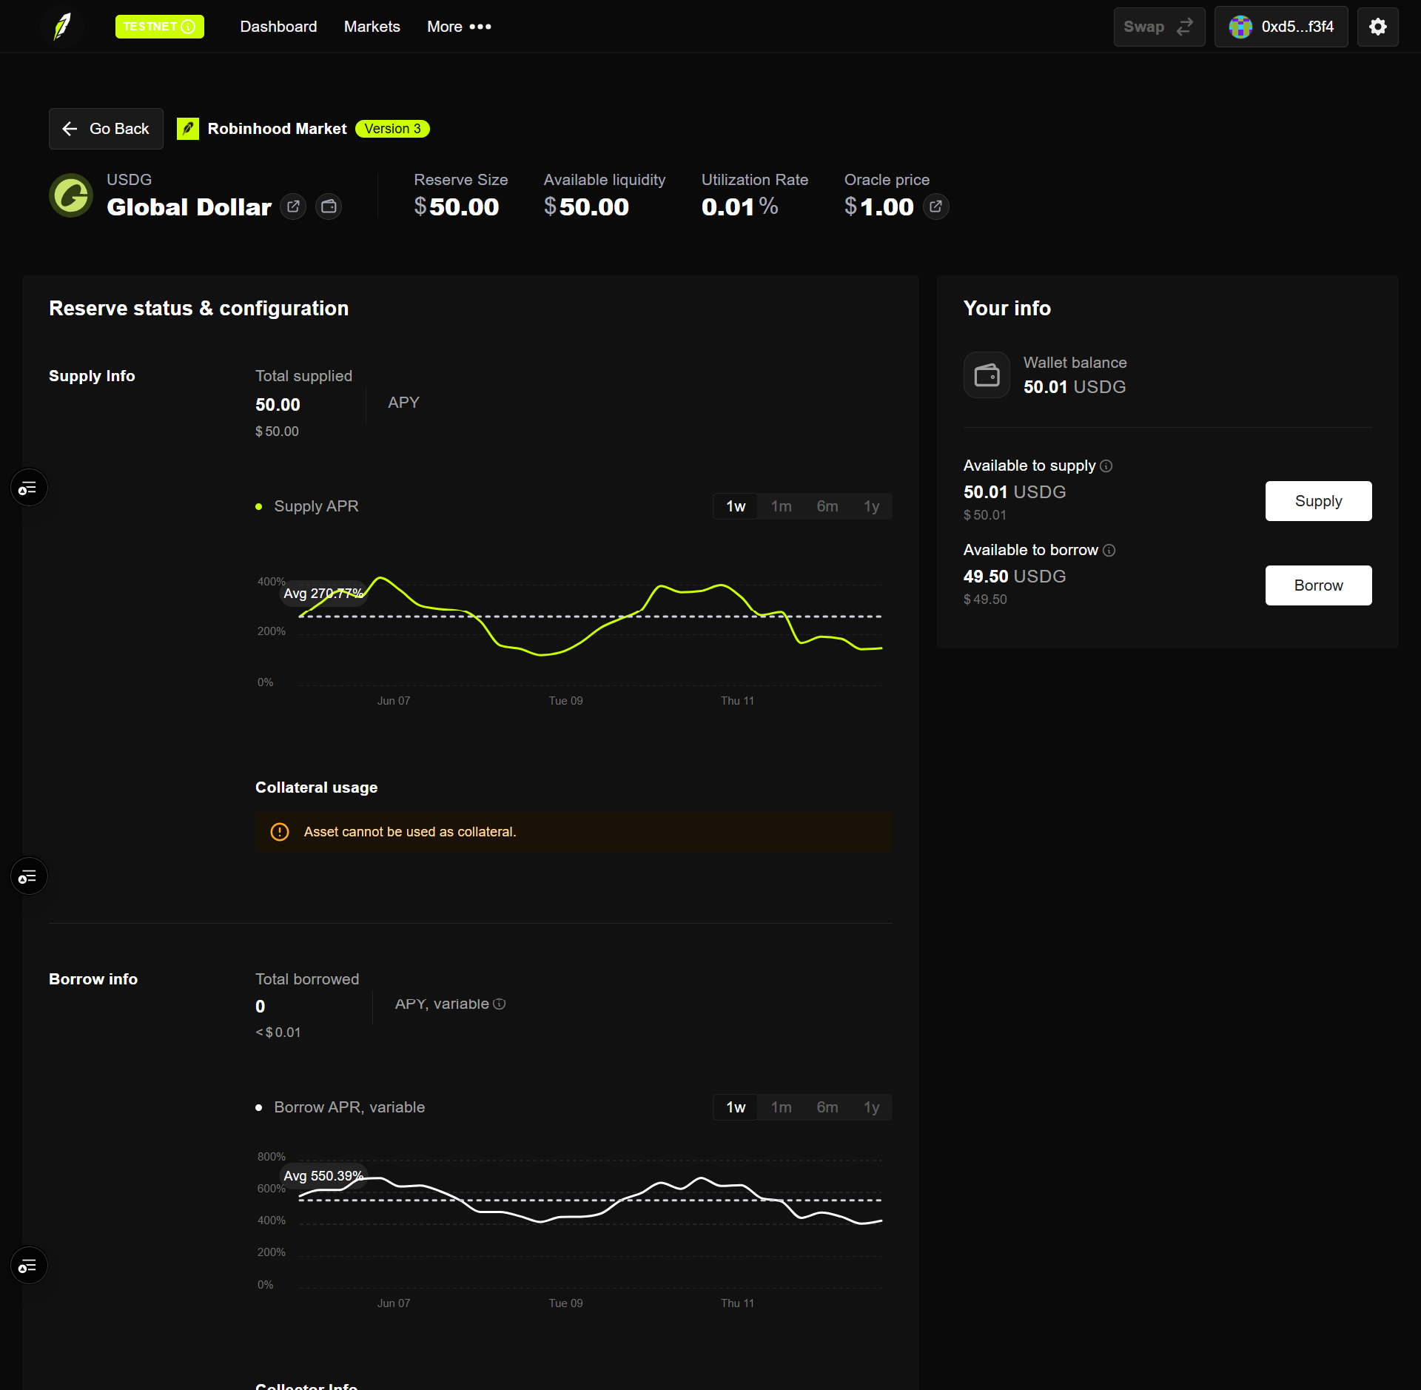Open APY, variable info icon
Viewport: 1421px width, 1390px height.
coord(500,1004)
